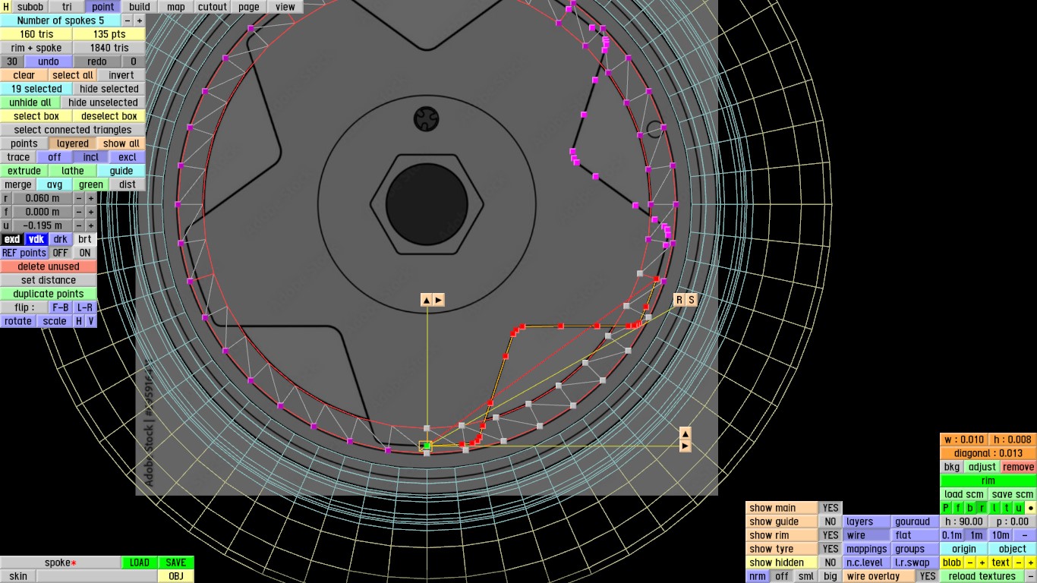Click SAVE for the spoke object
Image resolution: width=1037 pixels, height=583 pixels.
point(176,563)
